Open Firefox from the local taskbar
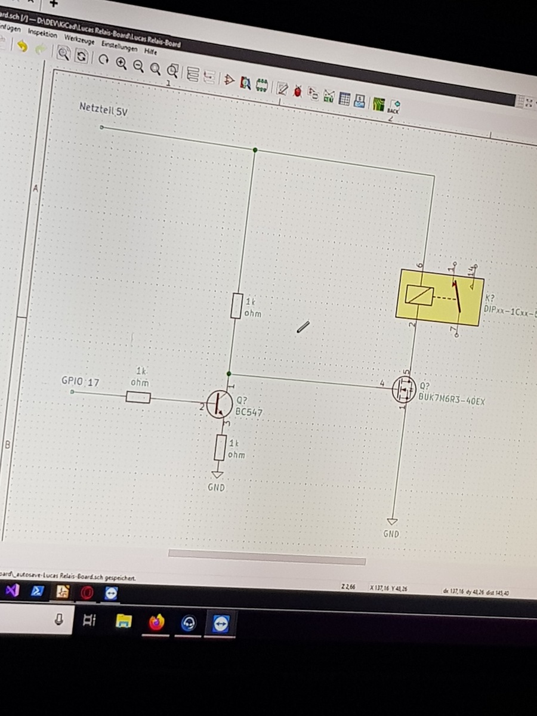 point(156,623)
